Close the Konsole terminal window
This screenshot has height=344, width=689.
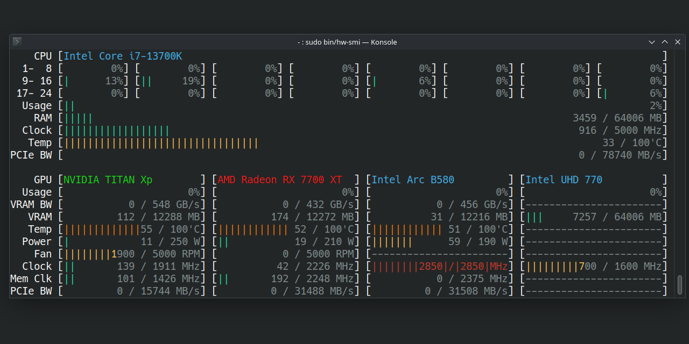click(677, 42)
